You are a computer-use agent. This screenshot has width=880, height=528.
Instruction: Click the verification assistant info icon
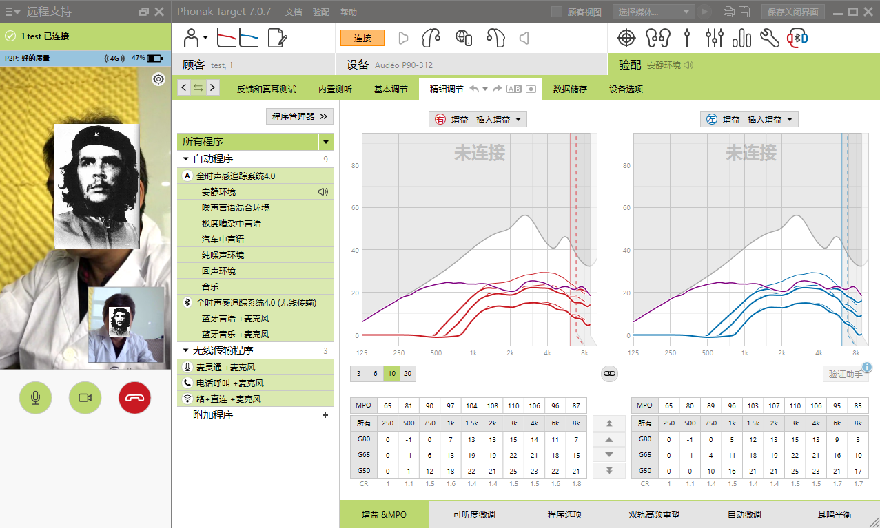(867, 367)
